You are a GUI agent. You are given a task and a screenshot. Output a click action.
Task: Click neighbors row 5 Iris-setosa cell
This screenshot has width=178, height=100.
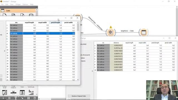[103, 56]
